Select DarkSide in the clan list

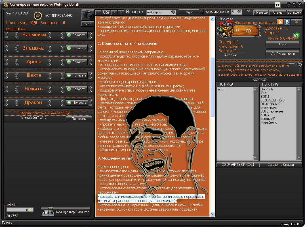267,89
